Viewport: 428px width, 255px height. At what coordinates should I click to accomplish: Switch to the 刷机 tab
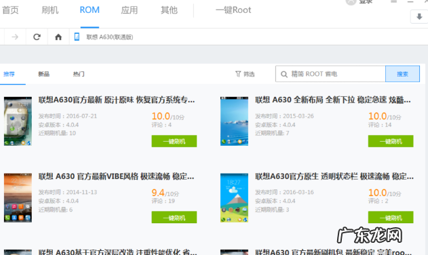coord(50,10)
